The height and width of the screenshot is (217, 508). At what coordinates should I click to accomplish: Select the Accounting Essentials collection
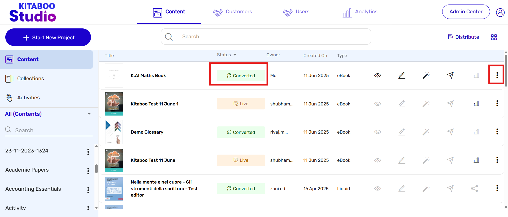pos(33,189)
